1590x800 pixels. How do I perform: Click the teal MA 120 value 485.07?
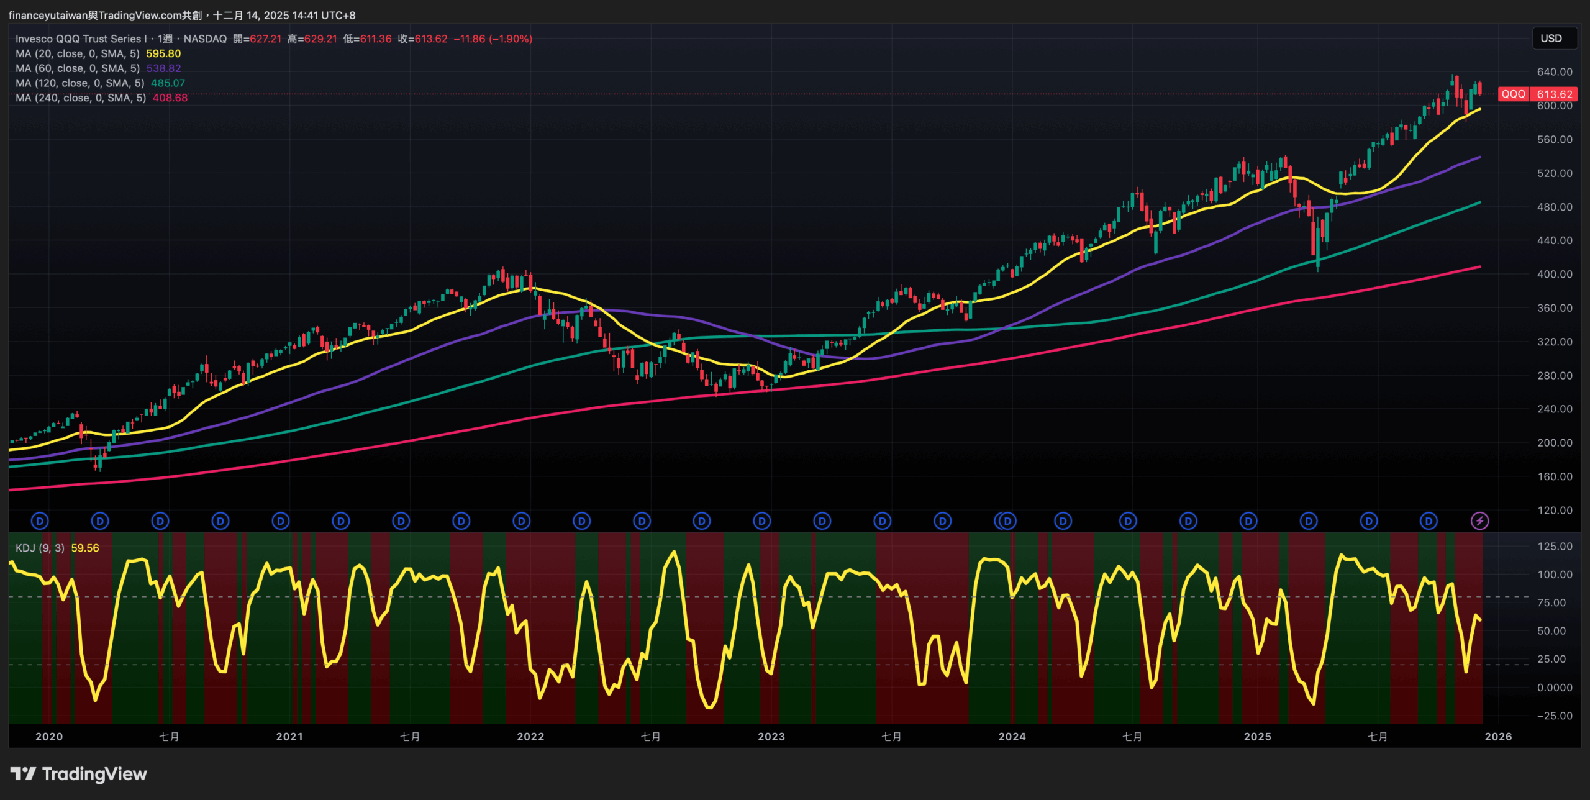[x=168, y=83]
